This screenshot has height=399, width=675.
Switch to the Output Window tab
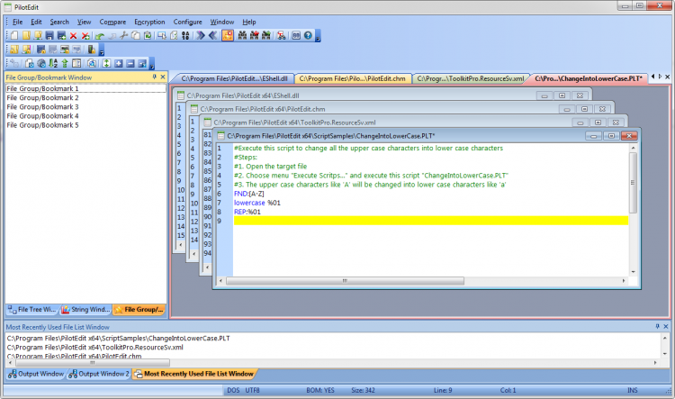pyautogui.click(x=36, y=374)
